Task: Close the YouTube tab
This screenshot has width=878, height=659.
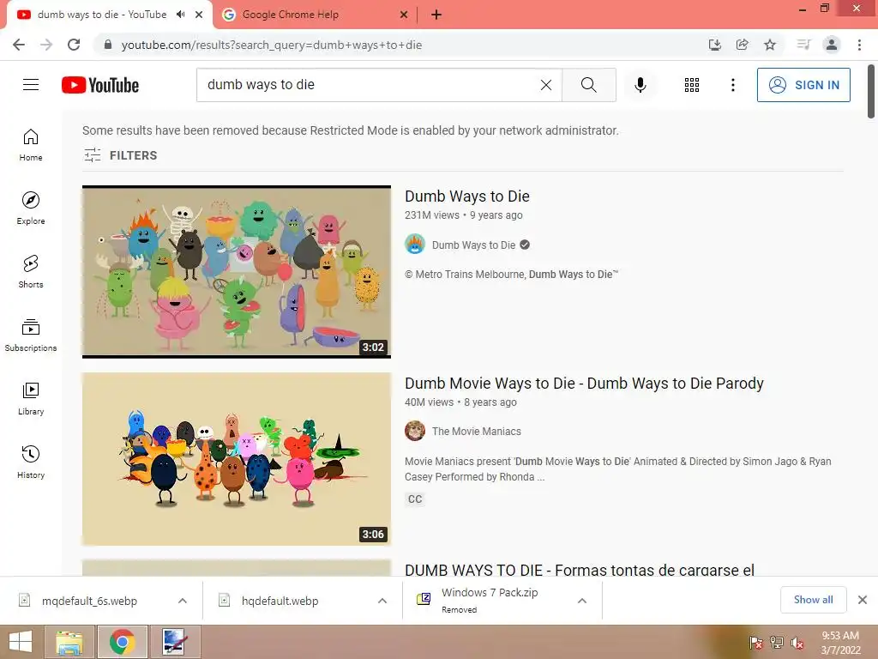Action: 199,15
